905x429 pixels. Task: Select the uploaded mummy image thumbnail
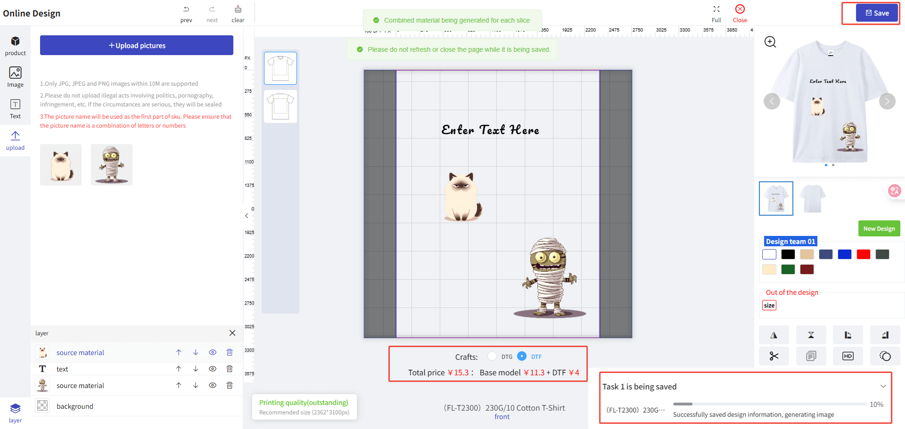click(x=112, y=165)
